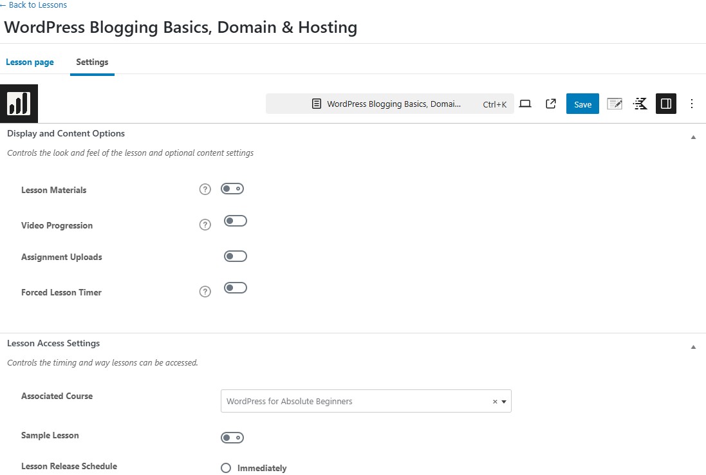
Task: Click the Display and Content Options heading
Action: [66, 134]
